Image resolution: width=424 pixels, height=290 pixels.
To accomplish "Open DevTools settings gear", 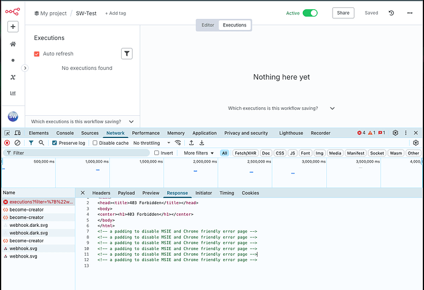I will point(395,132).
